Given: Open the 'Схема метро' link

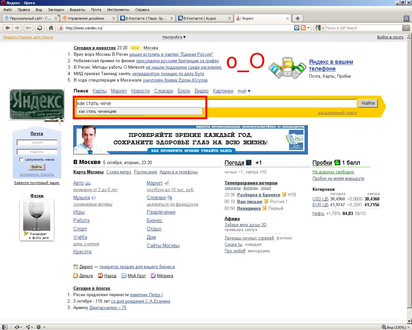Looking at the screenshot, I should [119, 172].
